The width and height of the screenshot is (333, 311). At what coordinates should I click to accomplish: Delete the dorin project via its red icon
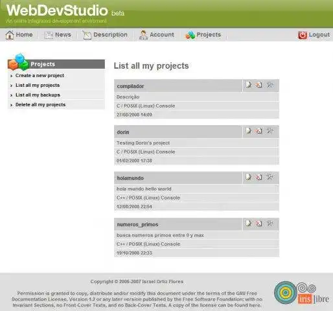[x=259, y=131]
